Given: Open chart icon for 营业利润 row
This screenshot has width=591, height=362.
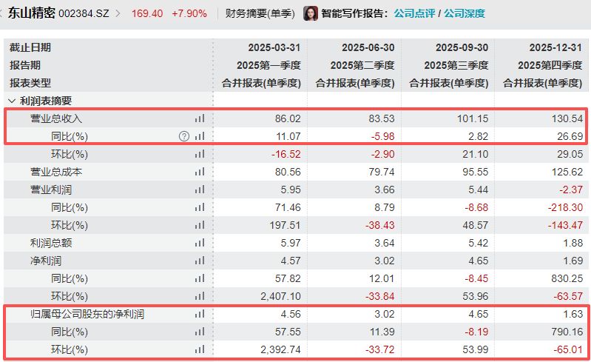Looking at the screenshot, I should click(x=200, y=190).
